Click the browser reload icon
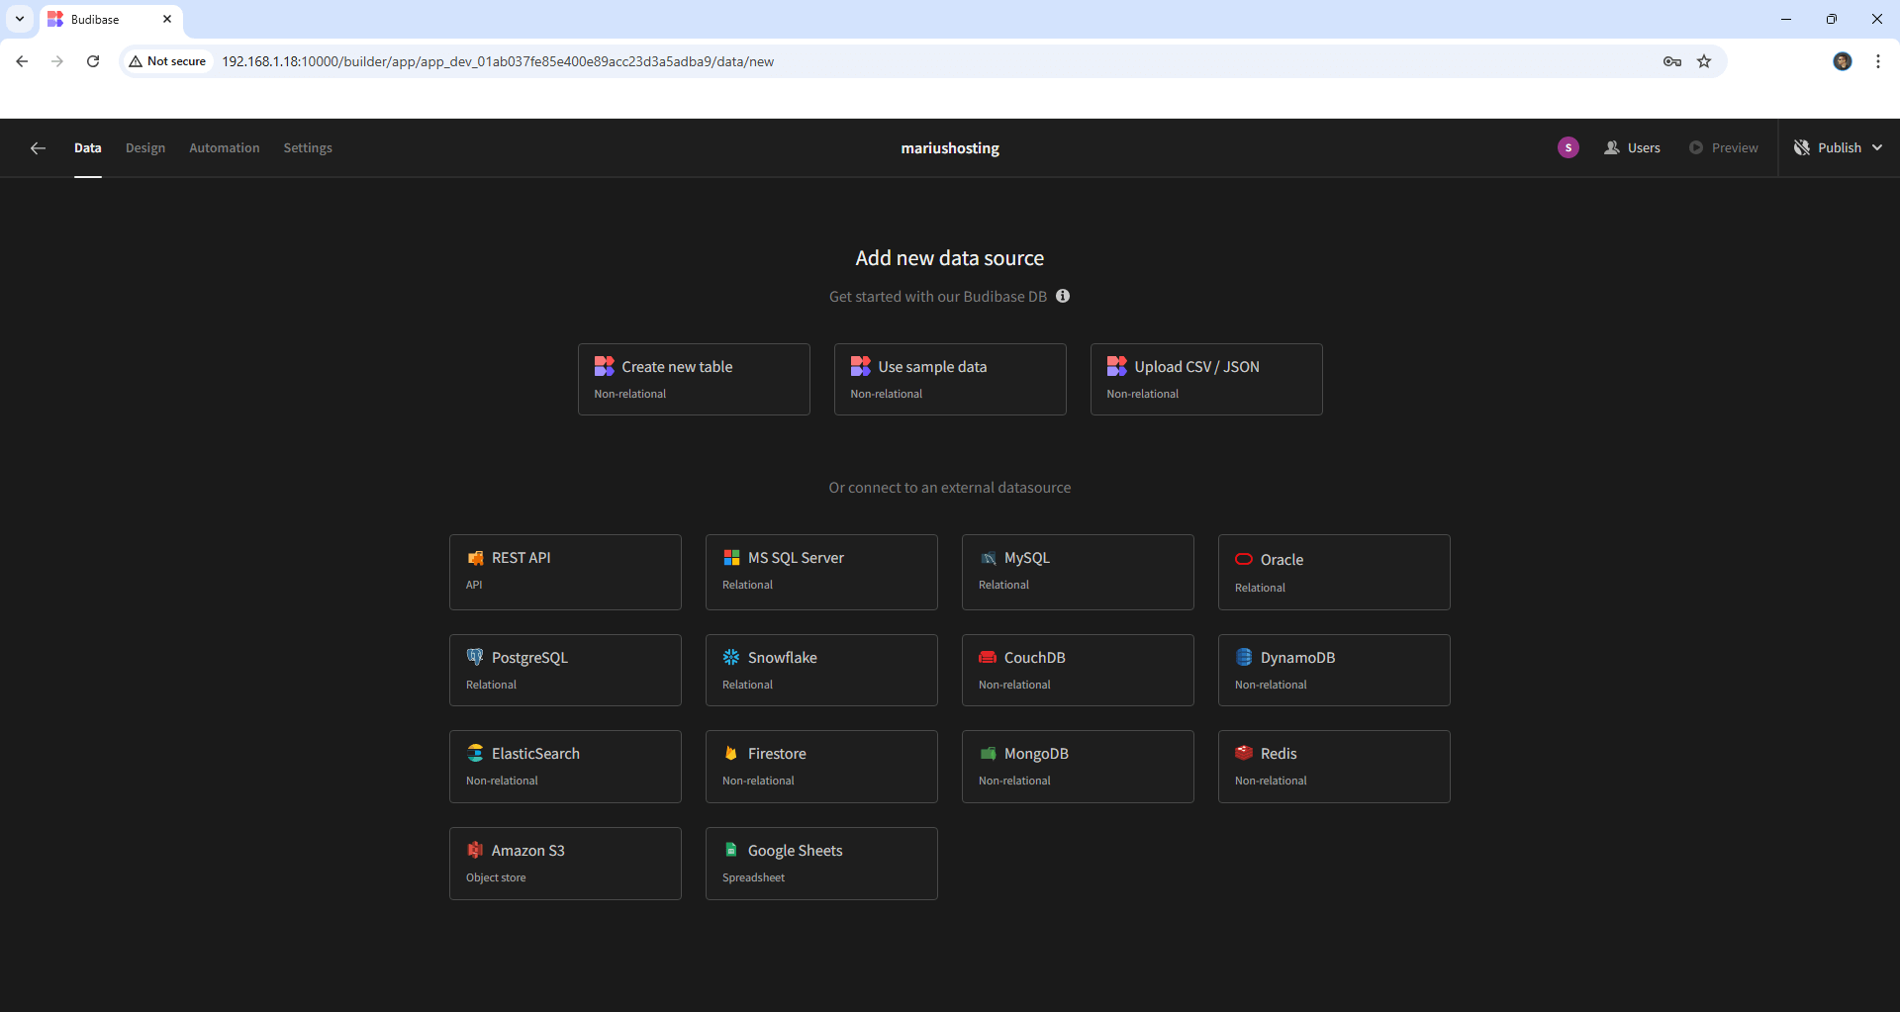 click(93, 61)
